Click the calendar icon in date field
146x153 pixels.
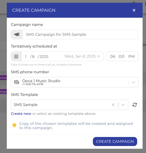tap(16, 56)
